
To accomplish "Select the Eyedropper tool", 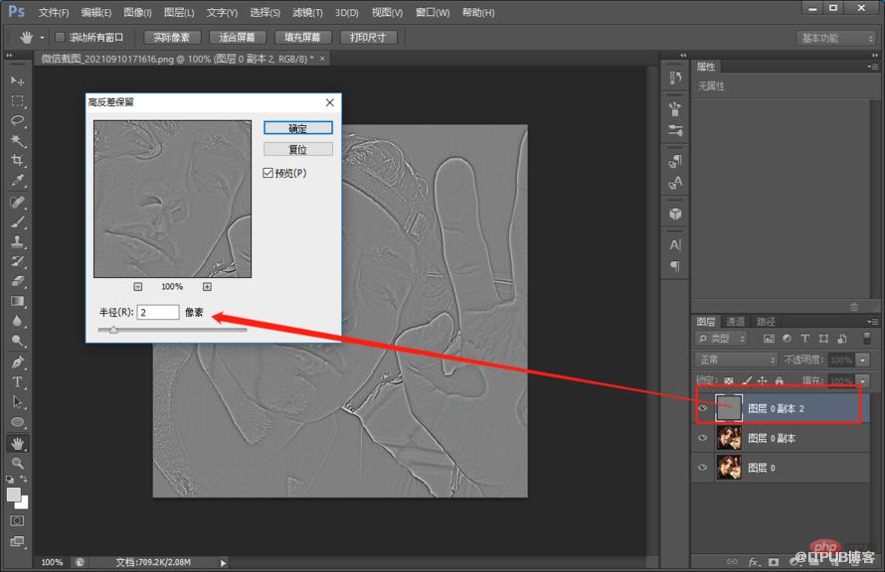I will coord(18,181).
